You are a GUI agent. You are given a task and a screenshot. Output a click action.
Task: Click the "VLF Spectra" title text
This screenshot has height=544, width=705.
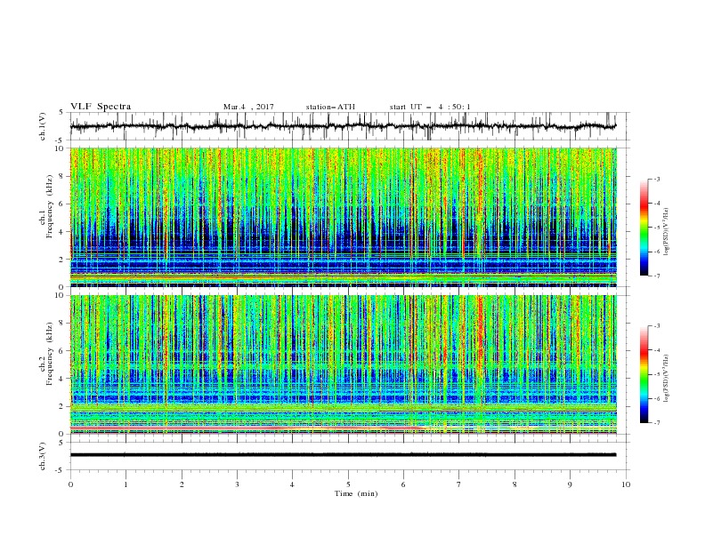101,107
